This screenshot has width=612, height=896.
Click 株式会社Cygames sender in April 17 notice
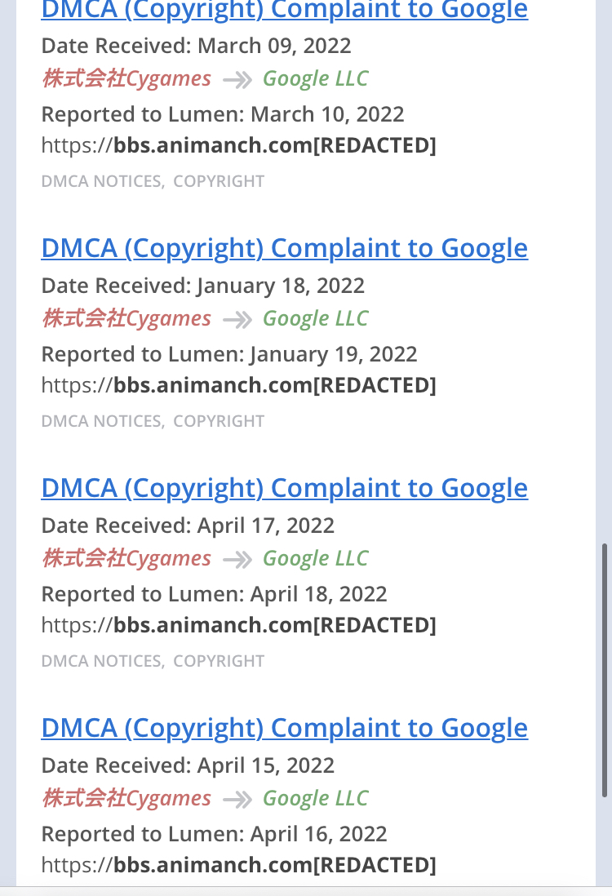(126, 558)
